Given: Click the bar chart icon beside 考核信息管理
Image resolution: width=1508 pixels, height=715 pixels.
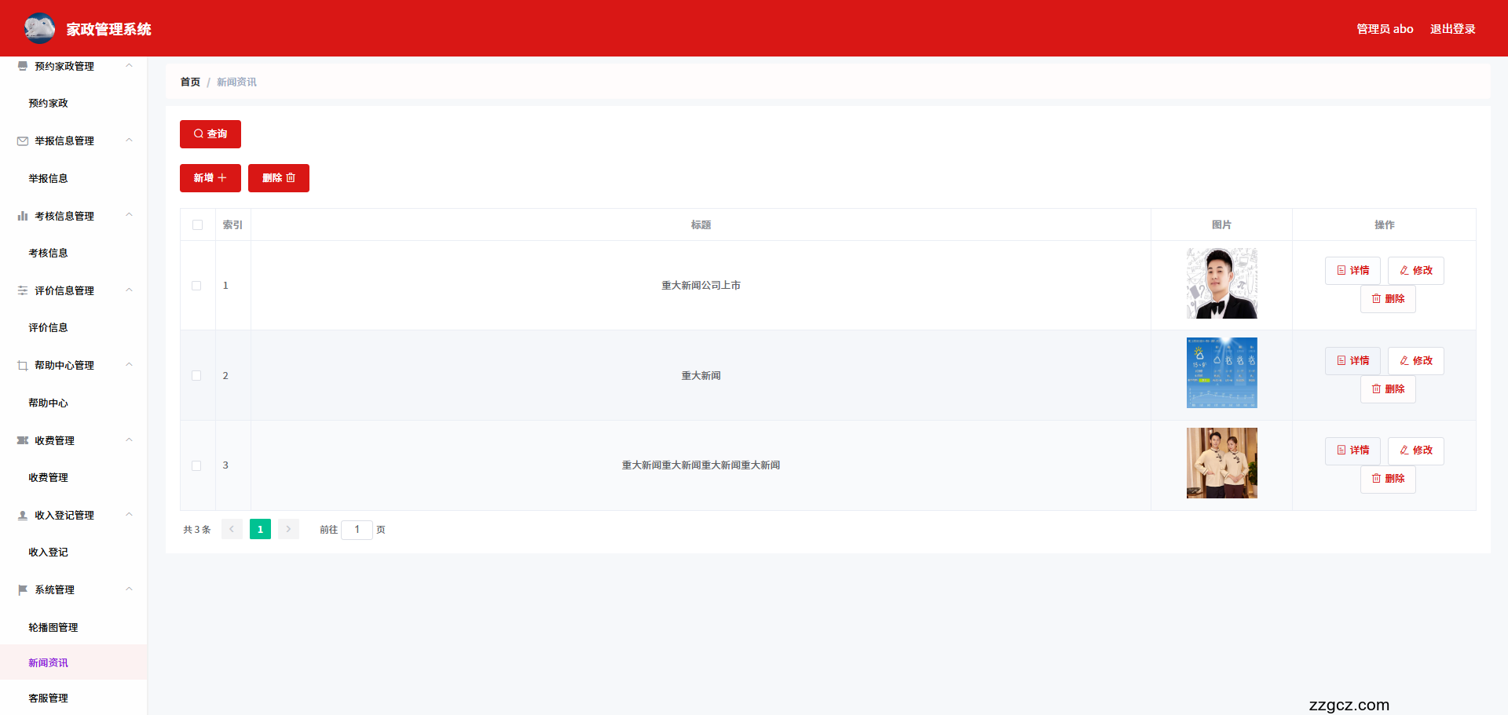Looking at the screenshot, I should tap(23, 216).
